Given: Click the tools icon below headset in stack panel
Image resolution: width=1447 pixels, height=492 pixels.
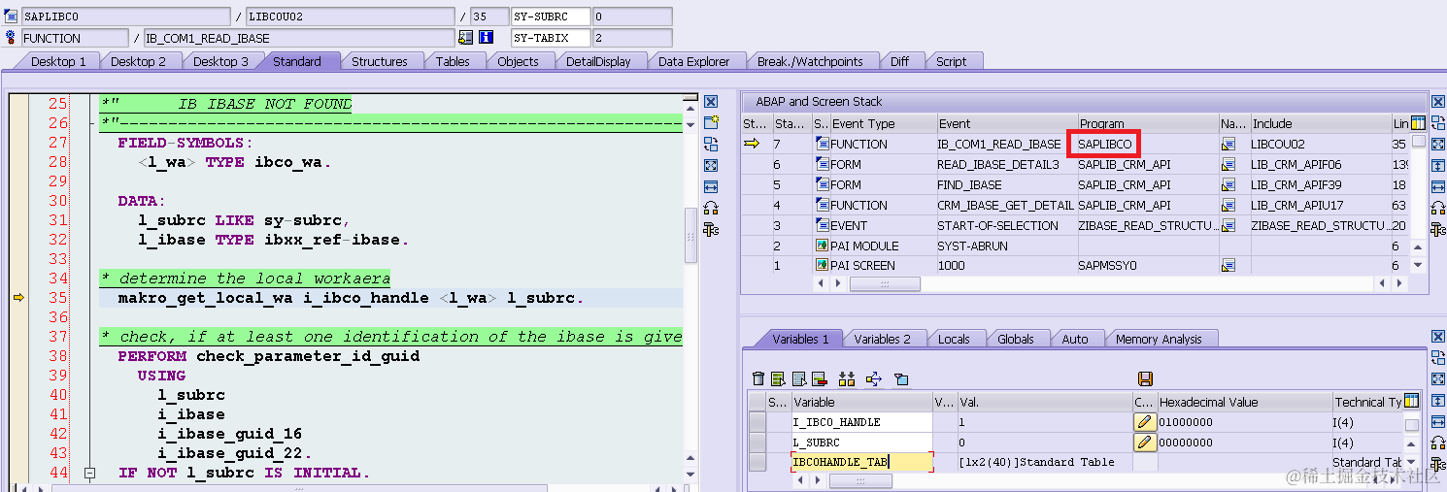Looking at the screenshot, I should tap(1438, 230).
